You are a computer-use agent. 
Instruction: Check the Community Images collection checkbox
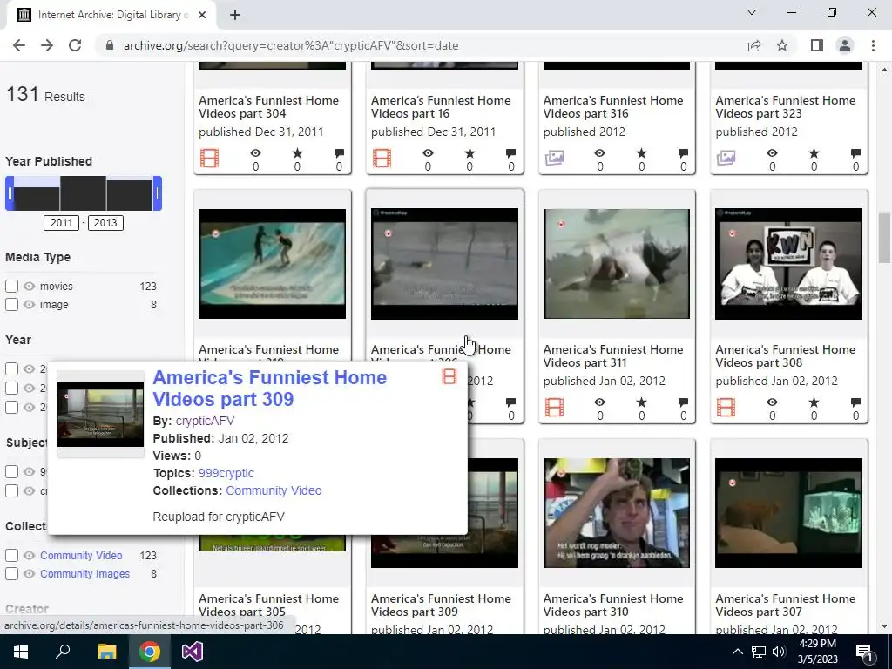12,573
